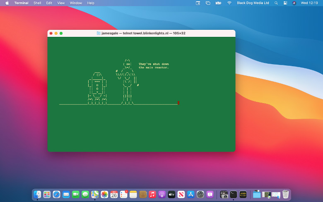This screenshot has height=202, width=323.
Task: Open Spotlight search in the menu bar
Action: 276,3
